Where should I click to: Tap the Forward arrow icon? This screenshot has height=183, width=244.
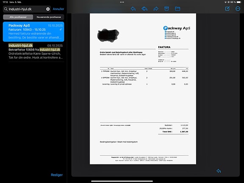(156, 9)
